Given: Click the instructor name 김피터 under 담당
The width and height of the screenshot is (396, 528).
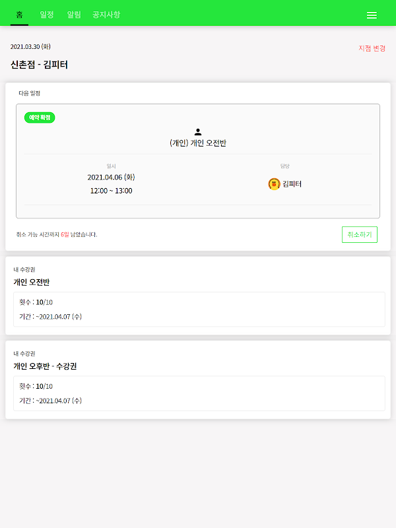Looking at the screenshot, I should pyautogui.click(x=292, y=184).
